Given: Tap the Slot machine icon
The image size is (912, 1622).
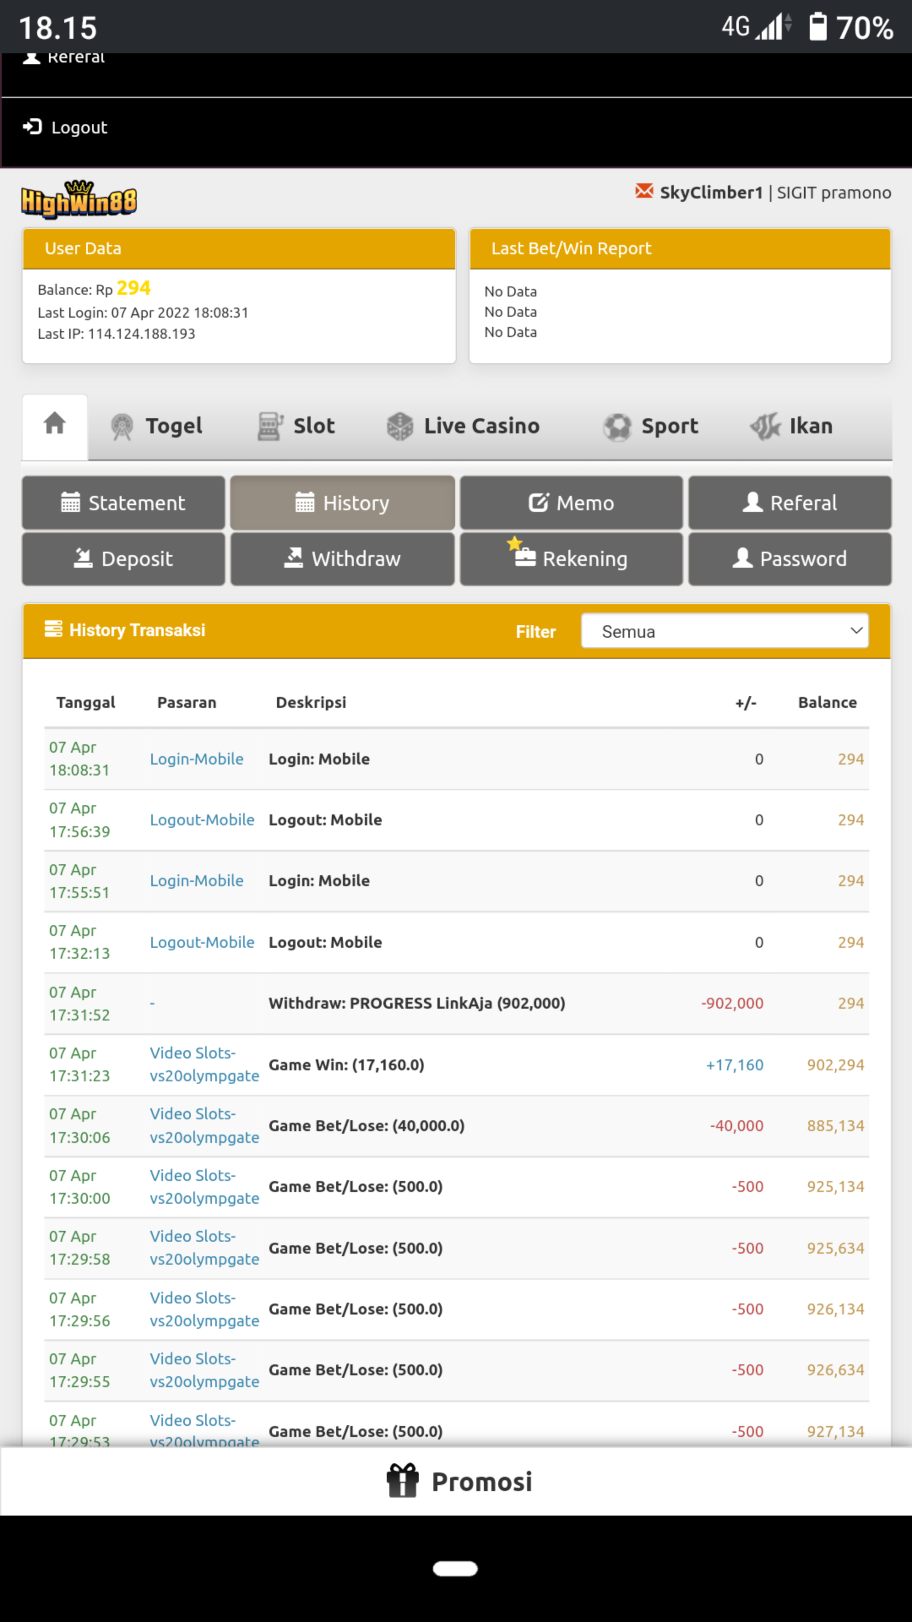Looking at the screenshot, I should click(x=270, y=426).
